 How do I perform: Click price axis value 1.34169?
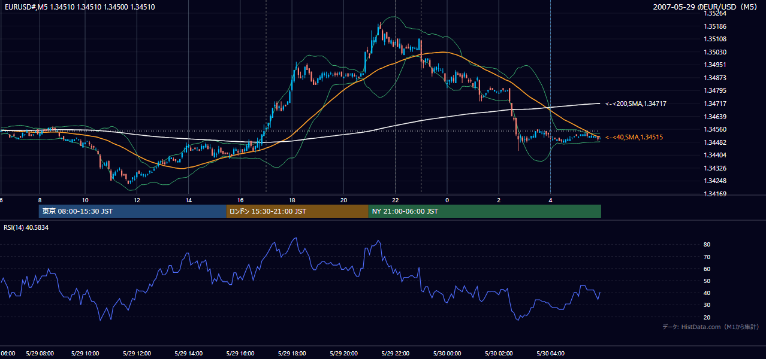click(714, 194)
